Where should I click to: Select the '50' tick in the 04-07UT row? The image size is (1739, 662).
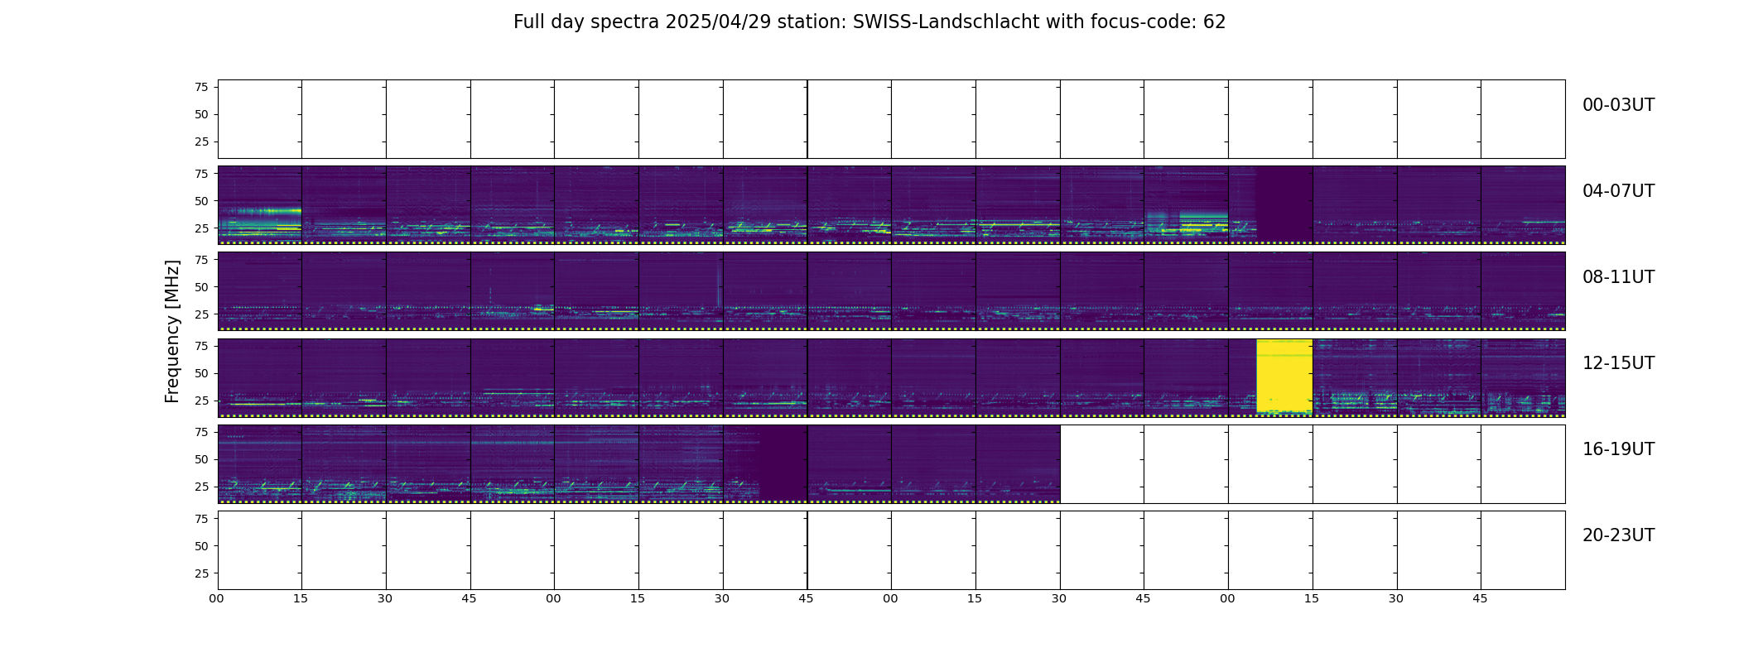201,200
